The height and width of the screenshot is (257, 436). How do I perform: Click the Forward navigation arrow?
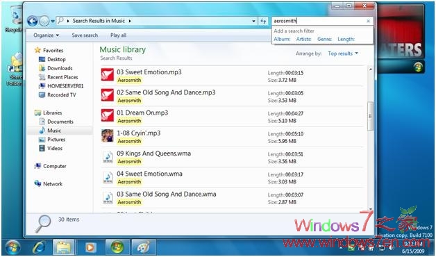pyautogui.click(x=44, y=21)
